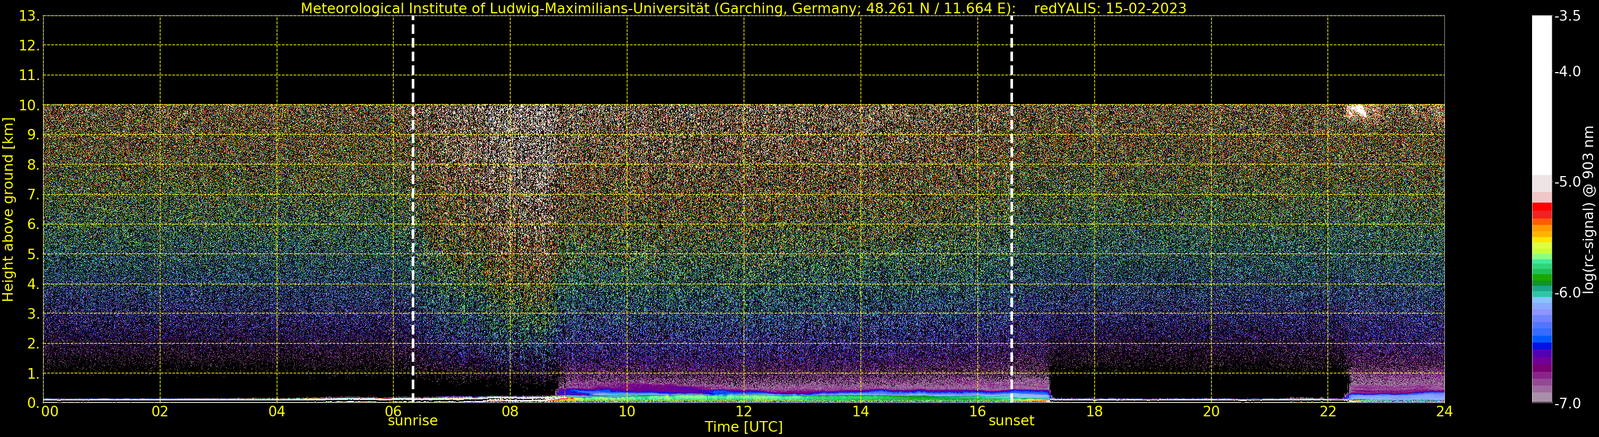Click the '13.' height axis tick label
Image resolution: width=1599 pixels, height=437 pixels.
(x=29, y=16)
